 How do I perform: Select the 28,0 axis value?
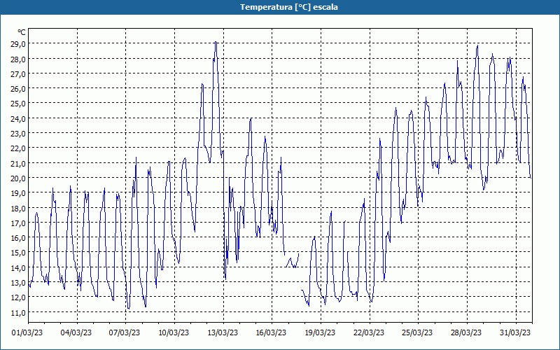pos(18,59)
